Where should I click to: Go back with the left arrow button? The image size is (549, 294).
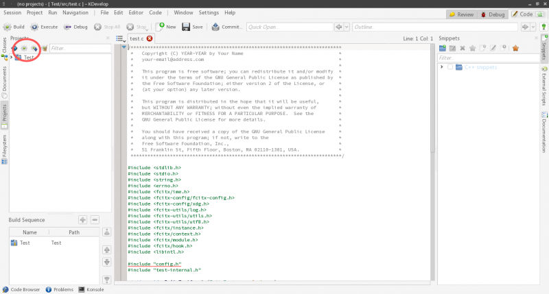tap(338, 27)
